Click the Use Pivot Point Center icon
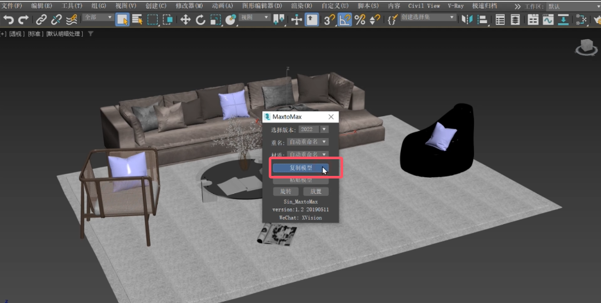601x303 pixels. pos(278,19)
